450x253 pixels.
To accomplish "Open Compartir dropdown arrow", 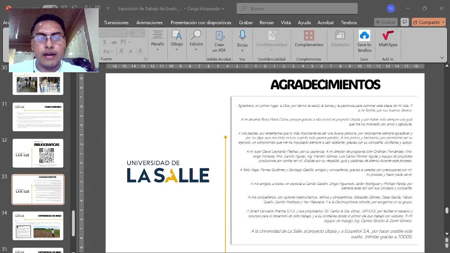I will coord(443,22).
